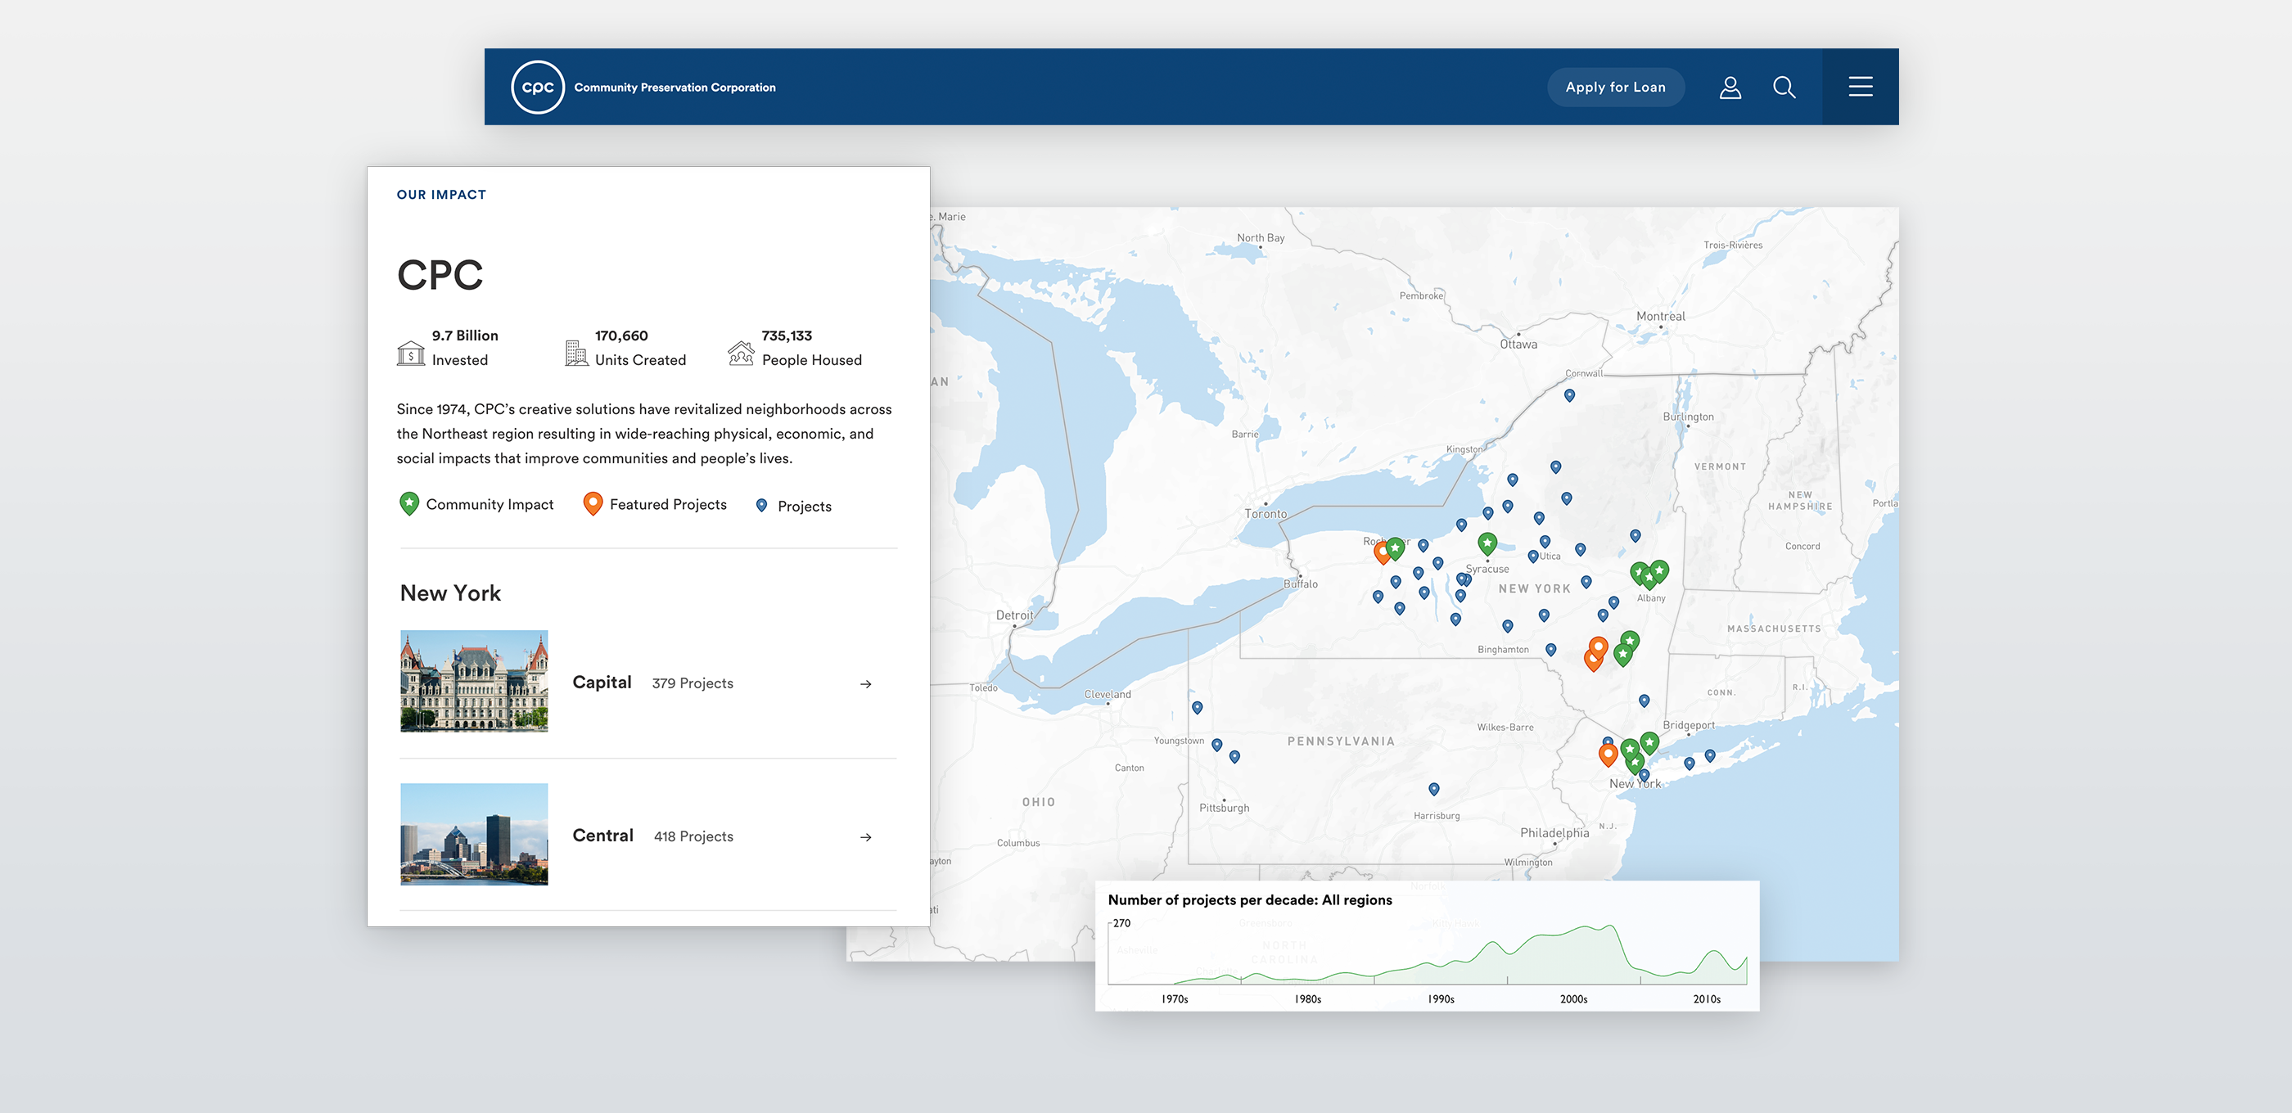Click the '418 Projects' text
The image size is (2292, 1113).
click(x=693, y=836)
